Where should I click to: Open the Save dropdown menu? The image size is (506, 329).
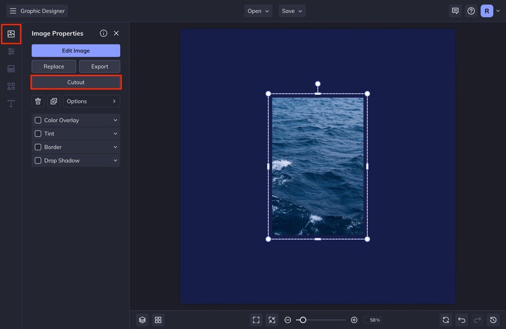pos(292,11)
